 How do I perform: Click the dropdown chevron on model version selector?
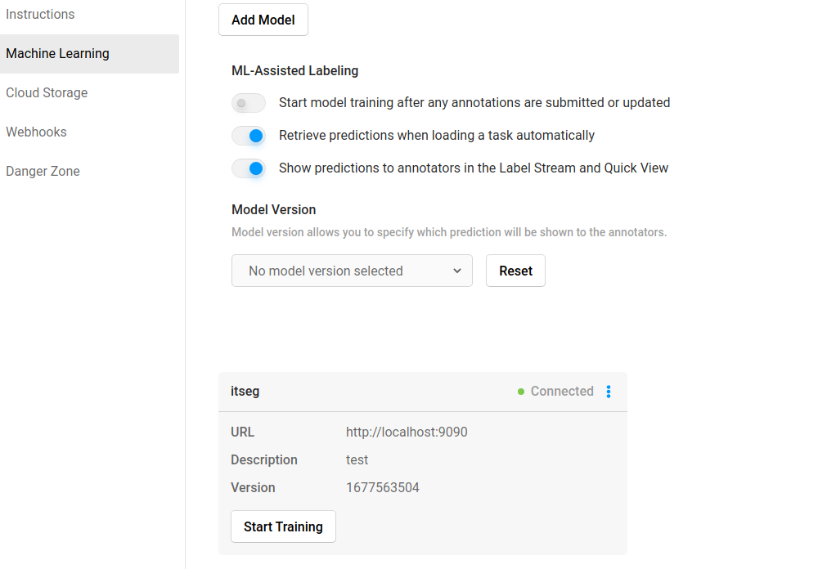tap(458, 271)
